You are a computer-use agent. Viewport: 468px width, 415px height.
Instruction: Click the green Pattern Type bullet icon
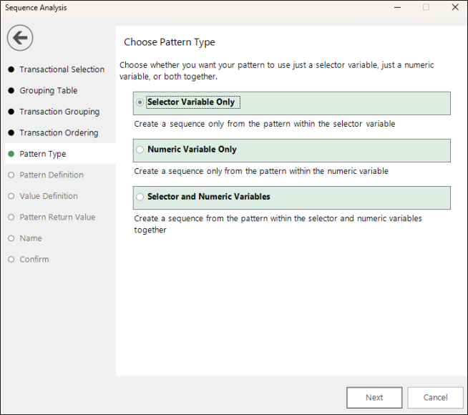(x=11, y=154)
